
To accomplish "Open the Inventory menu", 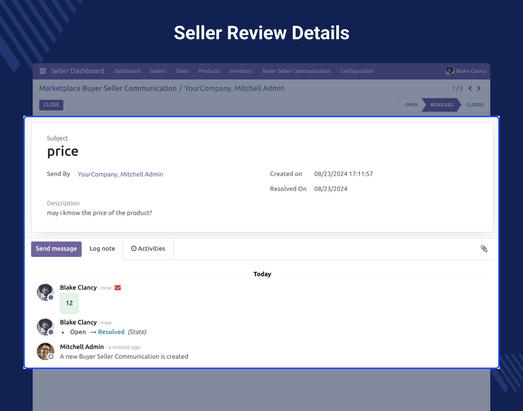I will tap(241, 71).
